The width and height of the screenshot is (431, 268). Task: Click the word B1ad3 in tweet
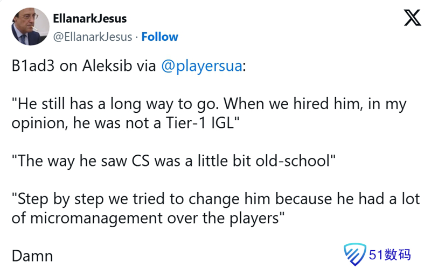pyautogui.click(x=33, y=67)
